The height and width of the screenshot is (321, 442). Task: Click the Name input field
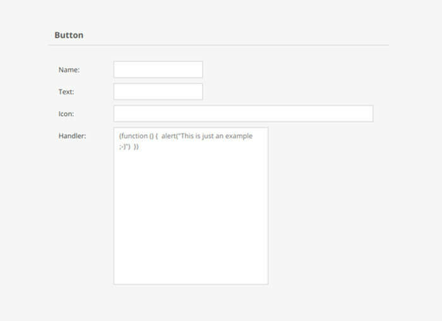158,70
